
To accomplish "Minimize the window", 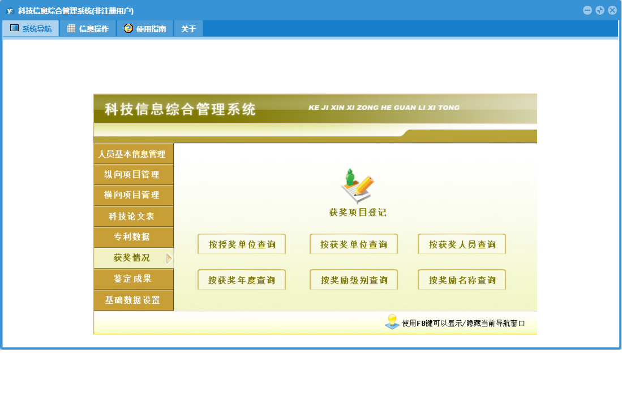I will tap(587, 10).
